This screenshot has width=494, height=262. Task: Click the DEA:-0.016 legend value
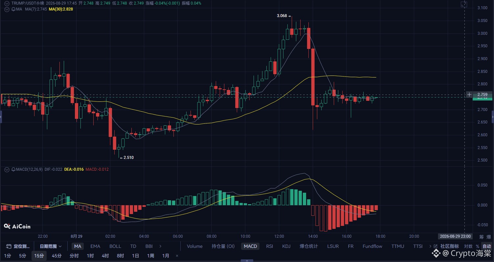(x=74, y=169)
